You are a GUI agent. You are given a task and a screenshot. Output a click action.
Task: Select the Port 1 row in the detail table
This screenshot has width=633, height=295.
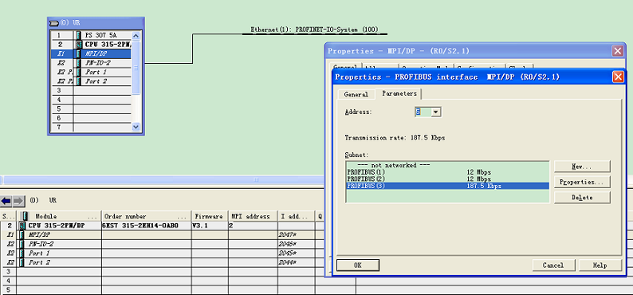point(163,254)
